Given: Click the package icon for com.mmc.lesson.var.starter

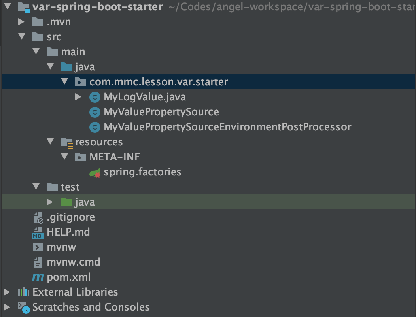Looking at the screenshot, I should tap(80, 82).
